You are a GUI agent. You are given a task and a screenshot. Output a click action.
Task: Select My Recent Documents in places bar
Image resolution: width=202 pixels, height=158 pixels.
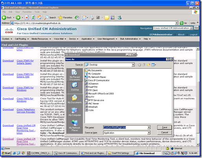point(75,75)
